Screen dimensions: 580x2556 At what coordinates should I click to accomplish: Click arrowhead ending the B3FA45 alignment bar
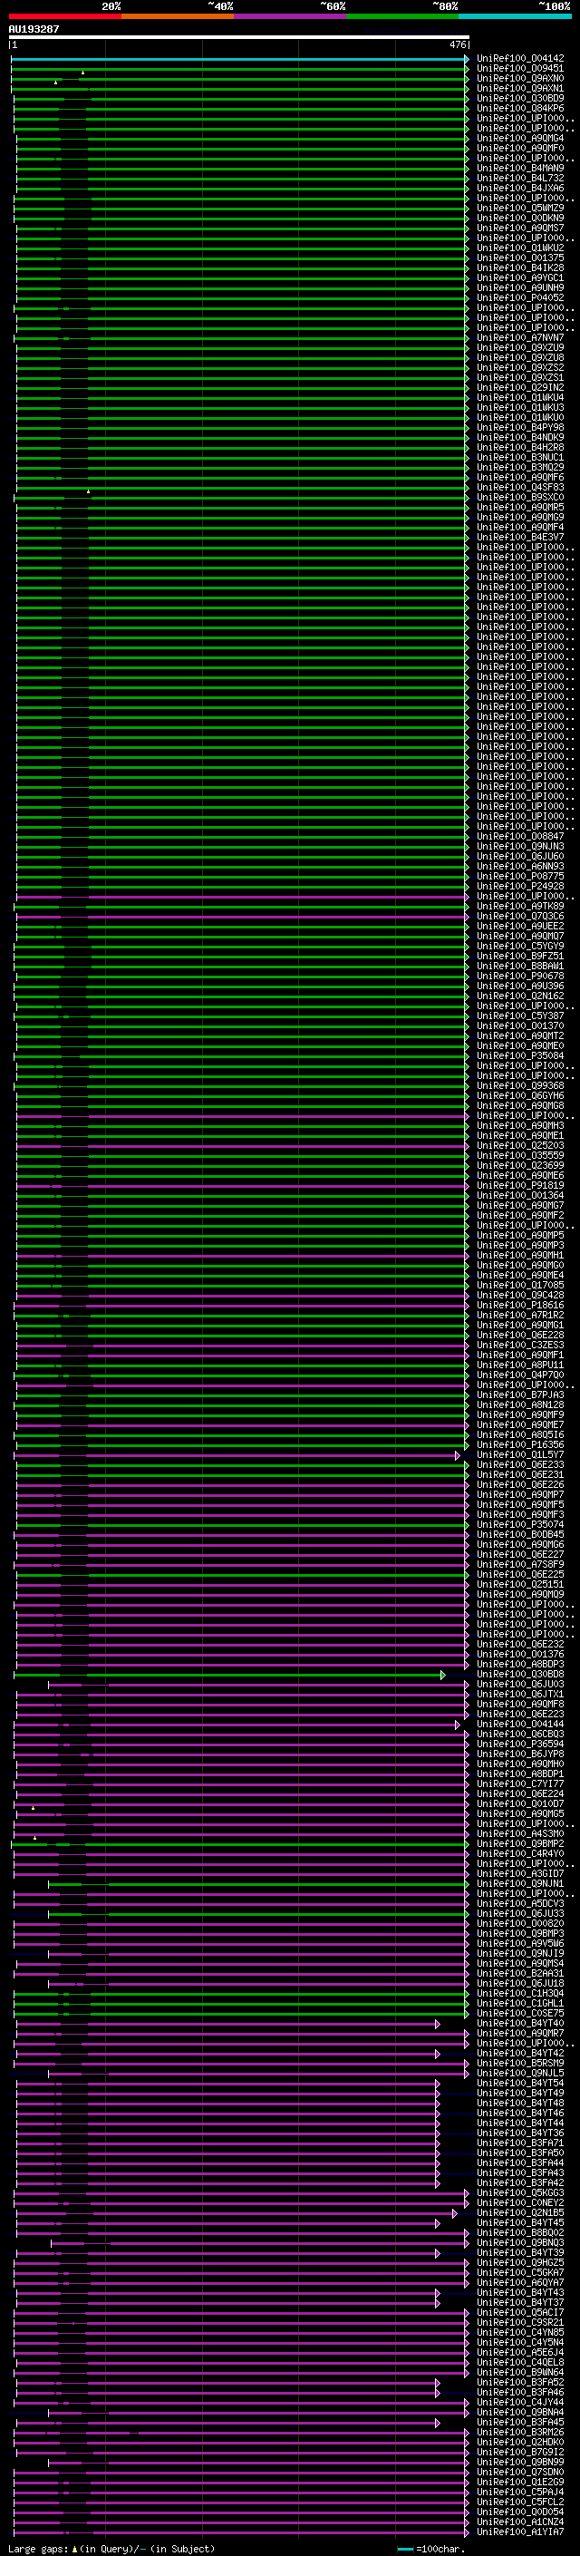click(437, 2423)
